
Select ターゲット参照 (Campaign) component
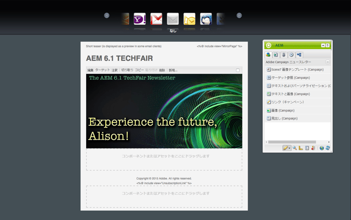298,78
